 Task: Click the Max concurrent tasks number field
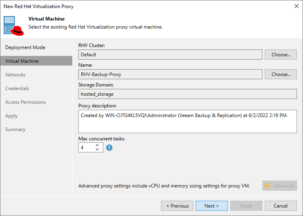(x=86, y=148)
